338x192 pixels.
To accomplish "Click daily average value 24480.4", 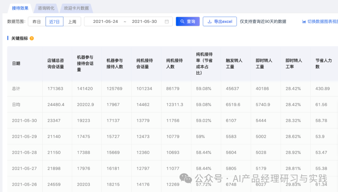I will tap(56, 105).
